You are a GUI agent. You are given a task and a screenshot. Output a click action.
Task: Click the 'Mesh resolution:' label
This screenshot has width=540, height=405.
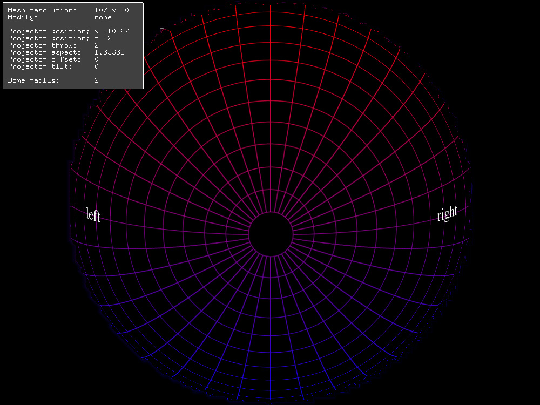click(42, 10)
